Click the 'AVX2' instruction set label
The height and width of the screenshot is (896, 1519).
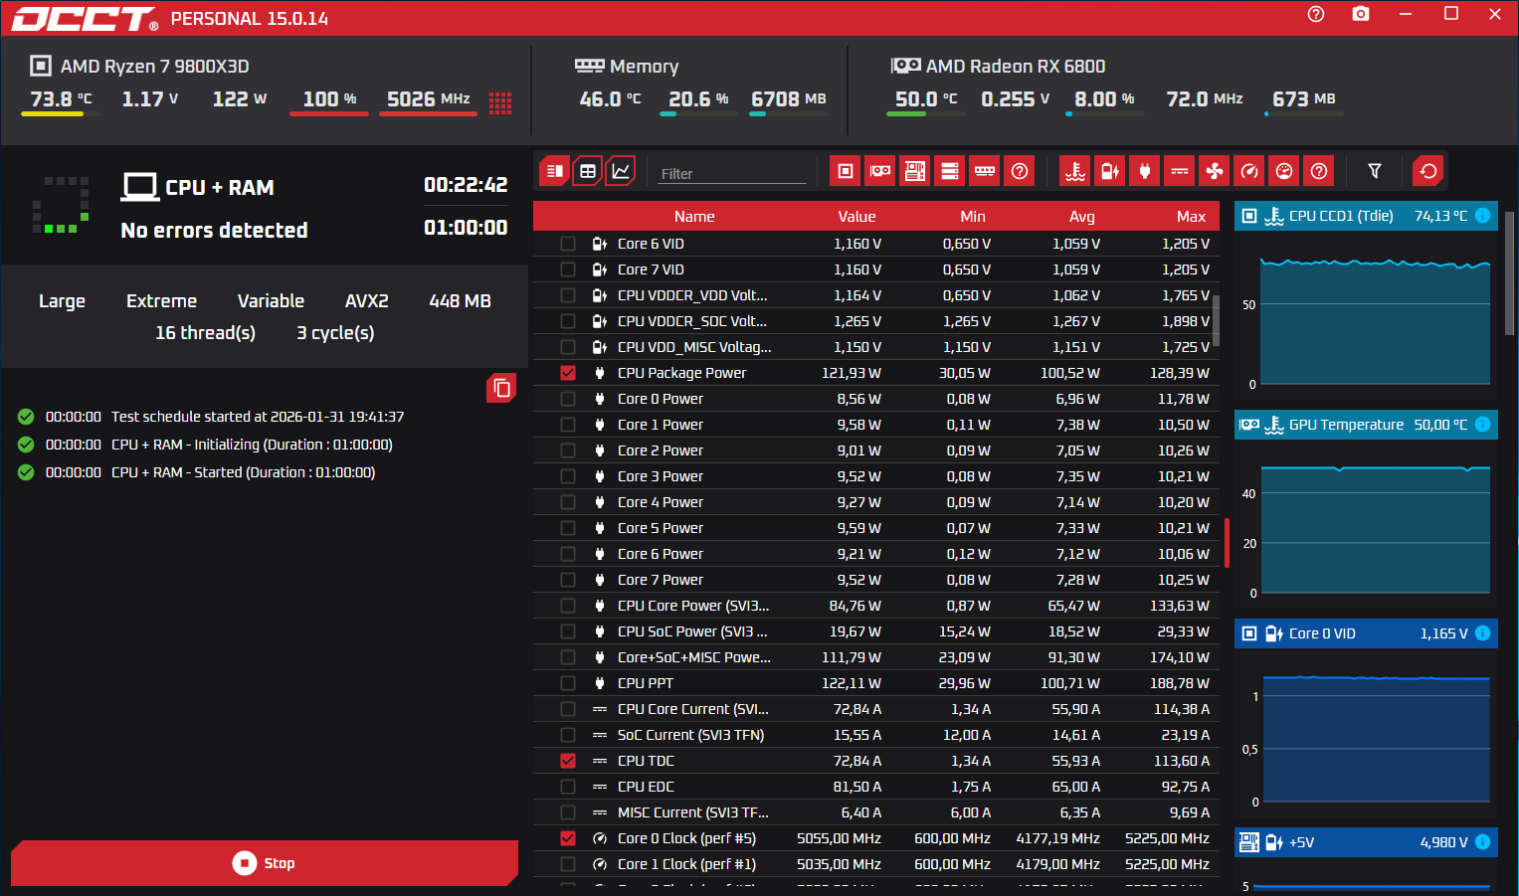coord(366,301)
